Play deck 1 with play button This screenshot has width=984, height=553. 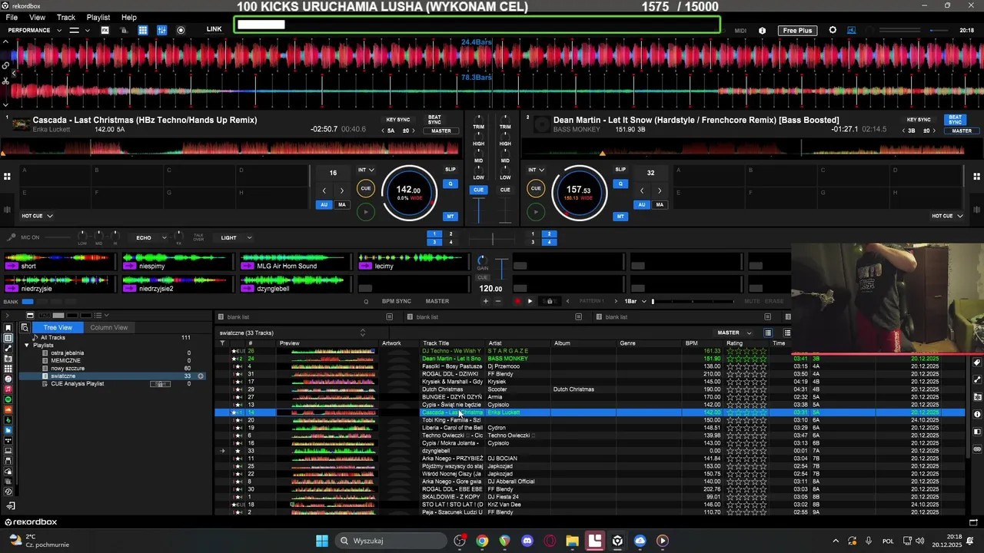[x=366, y=211]
